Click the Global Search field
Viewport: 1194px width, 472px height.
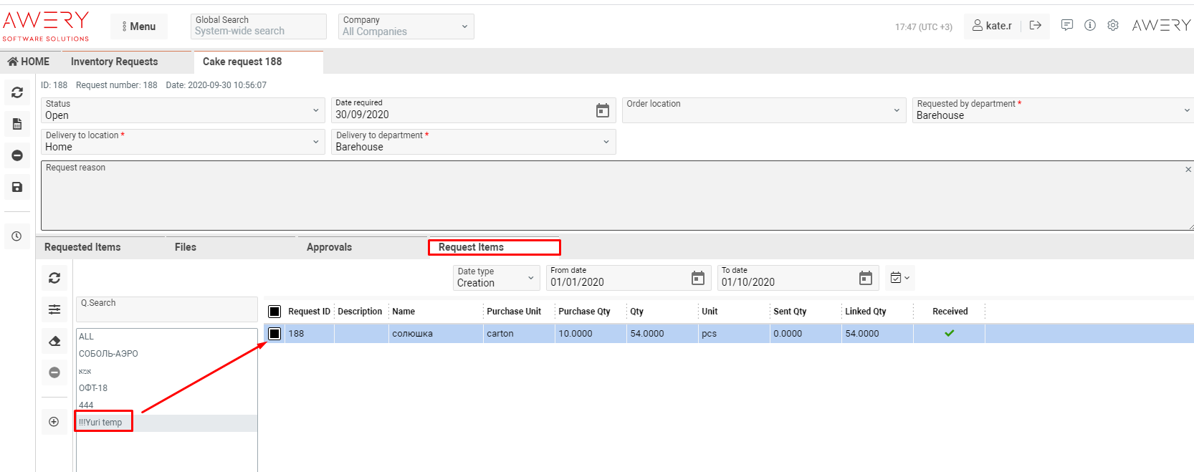[258, 27]
